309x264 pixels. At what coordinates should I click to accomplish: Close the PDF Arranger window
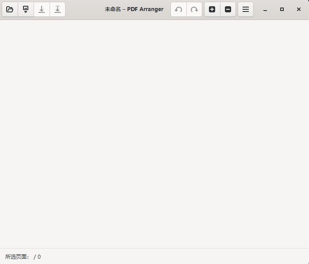[x=299, y=9]
